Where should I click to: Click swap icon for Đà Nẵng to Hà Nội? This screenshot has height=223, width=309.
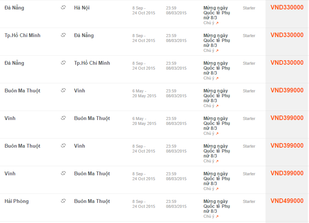coord(63,8)
